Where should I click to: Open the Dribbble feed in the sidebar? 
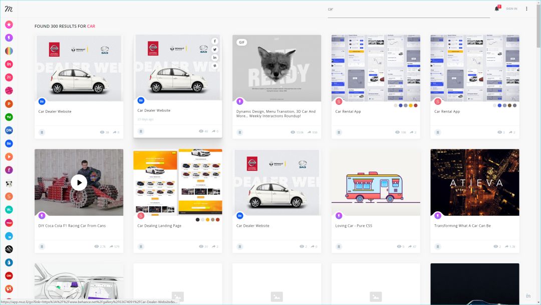(9, 91)
